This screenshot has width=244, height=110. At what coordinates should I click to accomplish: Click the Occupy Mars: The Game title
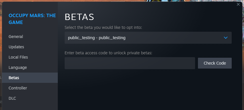pyautogui.click(x=32, y=19)
